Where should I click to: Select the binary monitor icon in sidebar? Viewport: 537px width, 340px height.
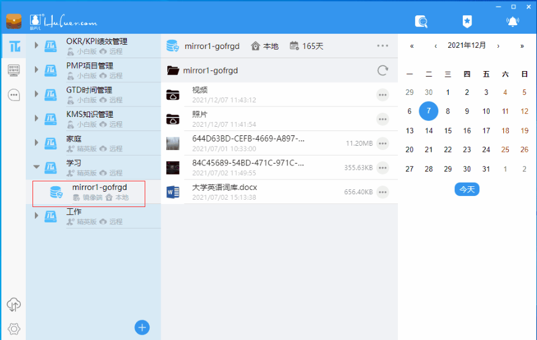point(13,70)
